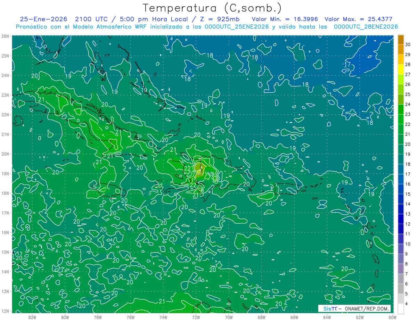Click the '82W' longitude label
Screen dimensions: 417x322
(32, 317)
